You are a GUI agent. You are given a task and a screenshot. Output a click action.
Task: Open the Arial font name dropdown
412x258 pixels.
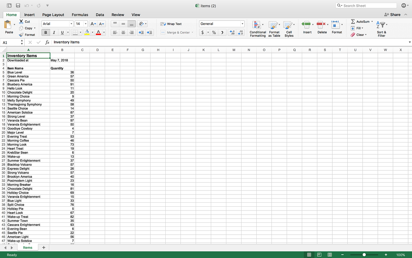point(71,24)
